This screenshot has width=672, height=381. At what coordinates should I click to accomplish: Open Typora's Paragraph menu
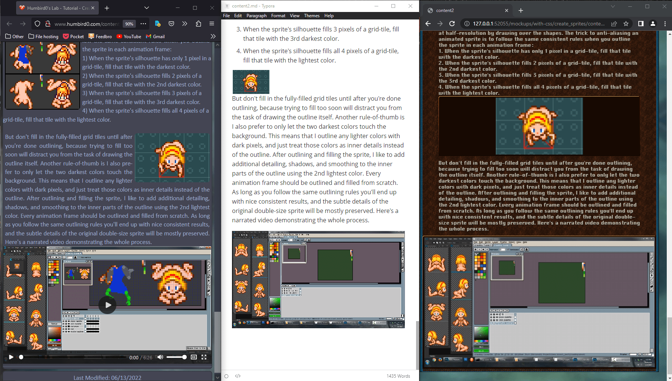pyautogui.click(x=256, y=16)
